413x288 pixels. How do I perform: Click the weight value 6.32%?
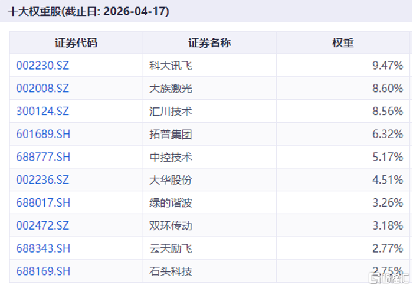point(388,134)
